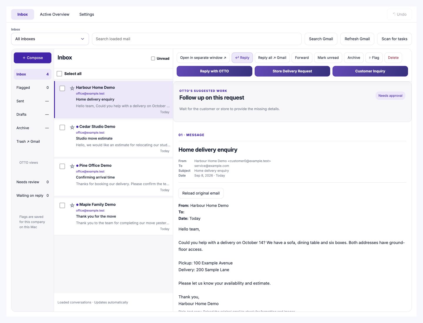423x323 pixels.
Task: Click the Reply button
Action: click(x=242, y=58)
